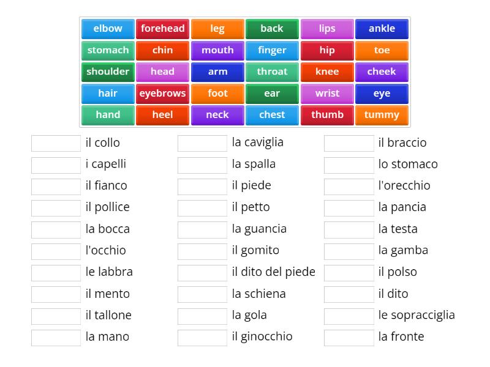
Task: Select the answer box next to 'il ginocchio'
Action: click(x=202, y=337)
